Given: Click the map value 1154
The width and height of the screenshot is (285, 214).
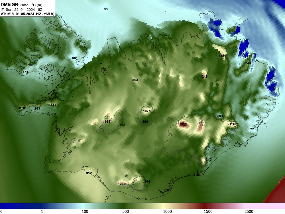Looking at the screenshot, I should click(222, 56).
